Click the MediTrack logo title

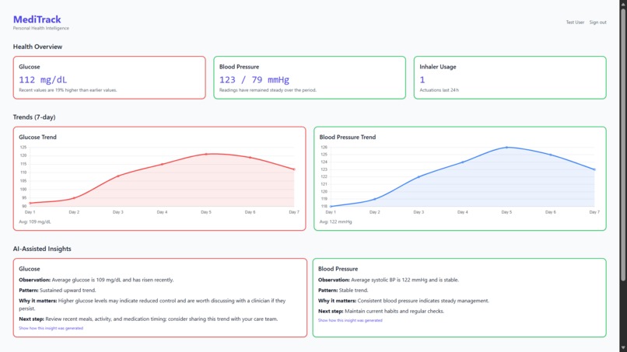pos(37,19)
